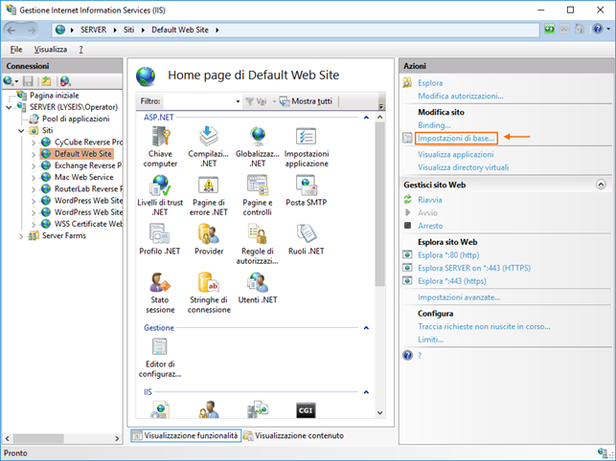Screen dimensions: 616x461
Task: Expand the Default Web Site node arrow
Action: 34,154
